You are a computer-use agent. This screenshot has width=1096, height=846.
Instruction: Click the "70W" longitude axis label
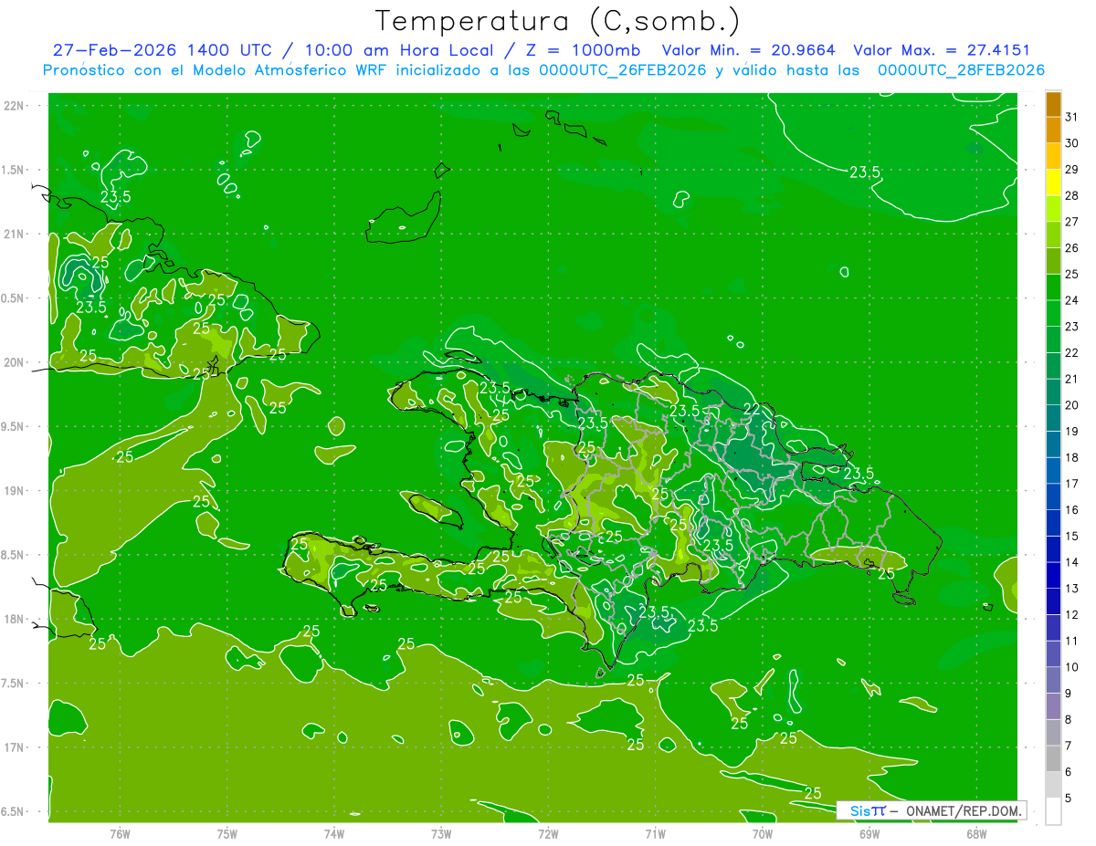(x=763, y=834)
